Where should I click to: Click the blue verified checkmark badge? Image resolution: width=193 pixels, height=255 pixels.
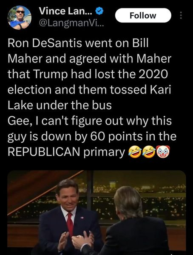pyautogui.click(x=99, y=11)
